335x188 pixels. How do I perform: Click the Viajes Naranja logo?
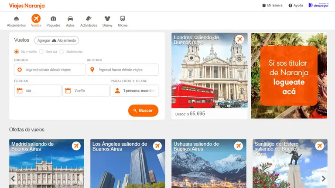click(27, 6)
